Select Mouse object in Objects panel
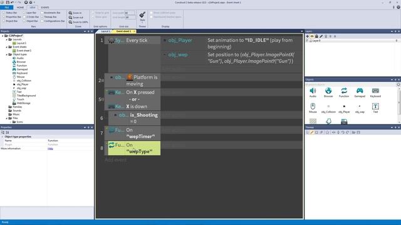The image size is (401, 225). tap(313, 108)
